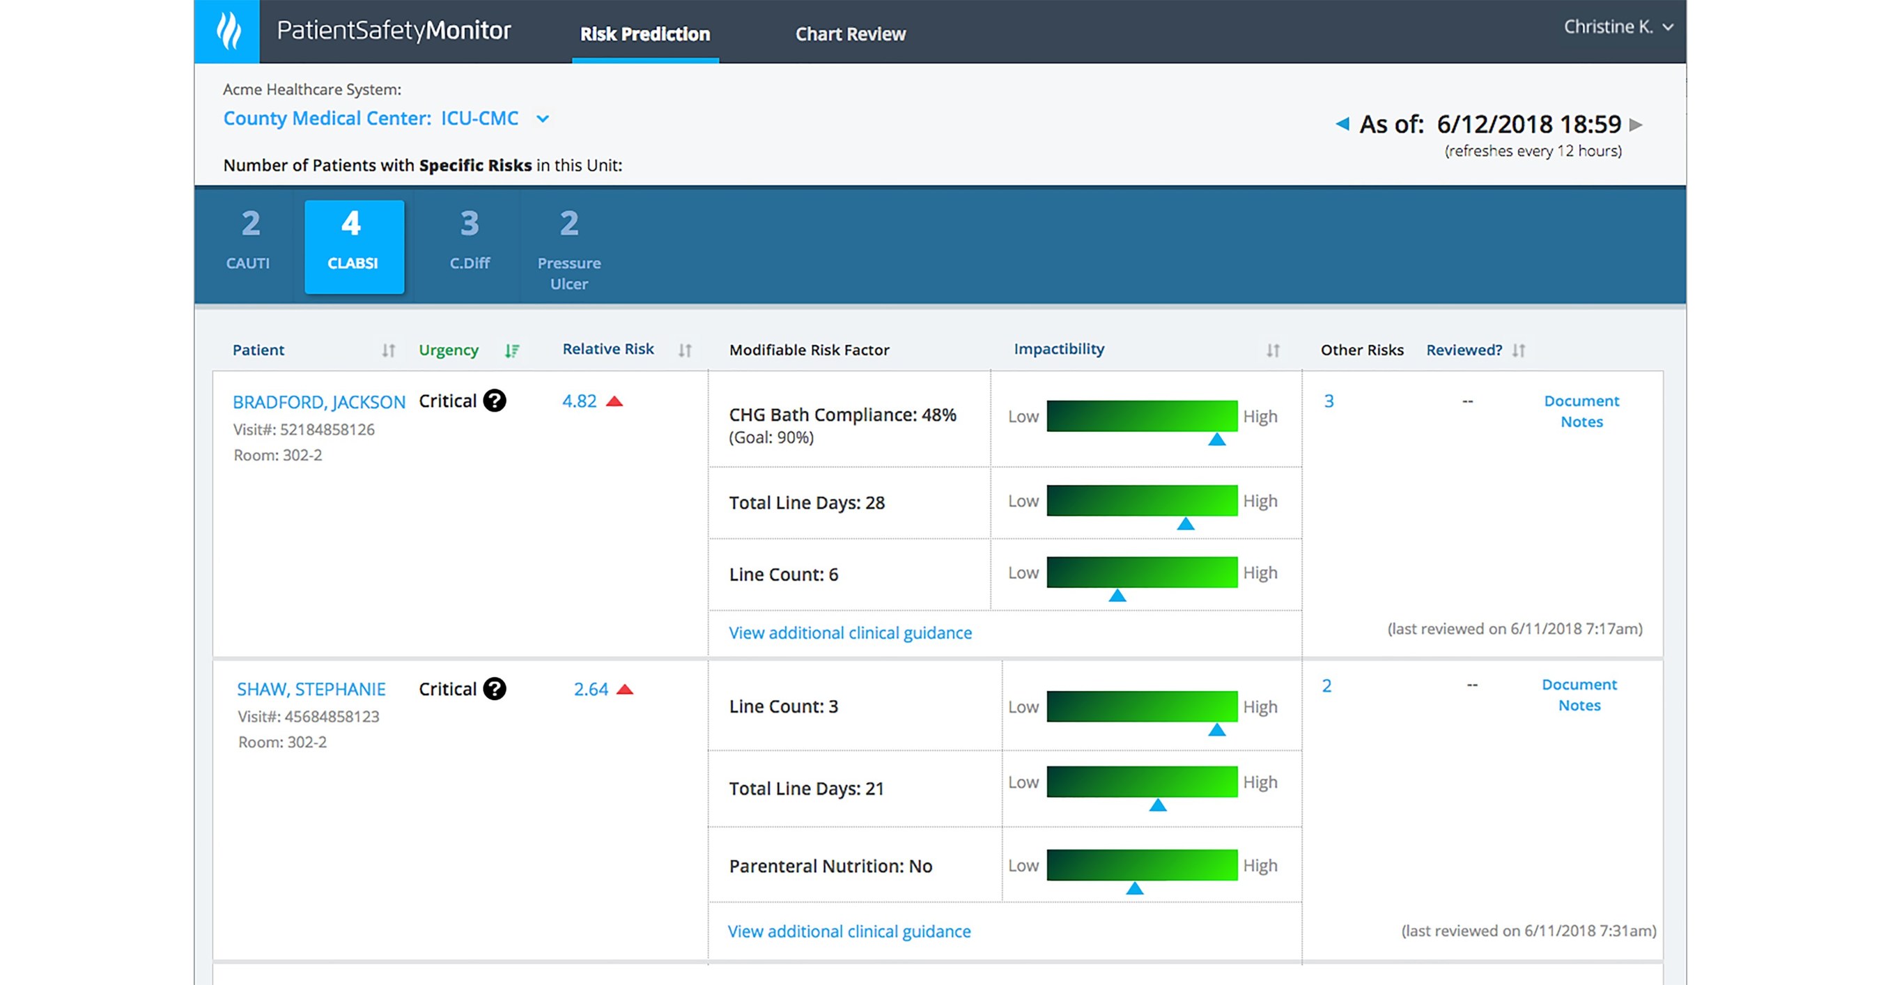Click View additional clinical guidance for Shaw

tap(849, 931)
